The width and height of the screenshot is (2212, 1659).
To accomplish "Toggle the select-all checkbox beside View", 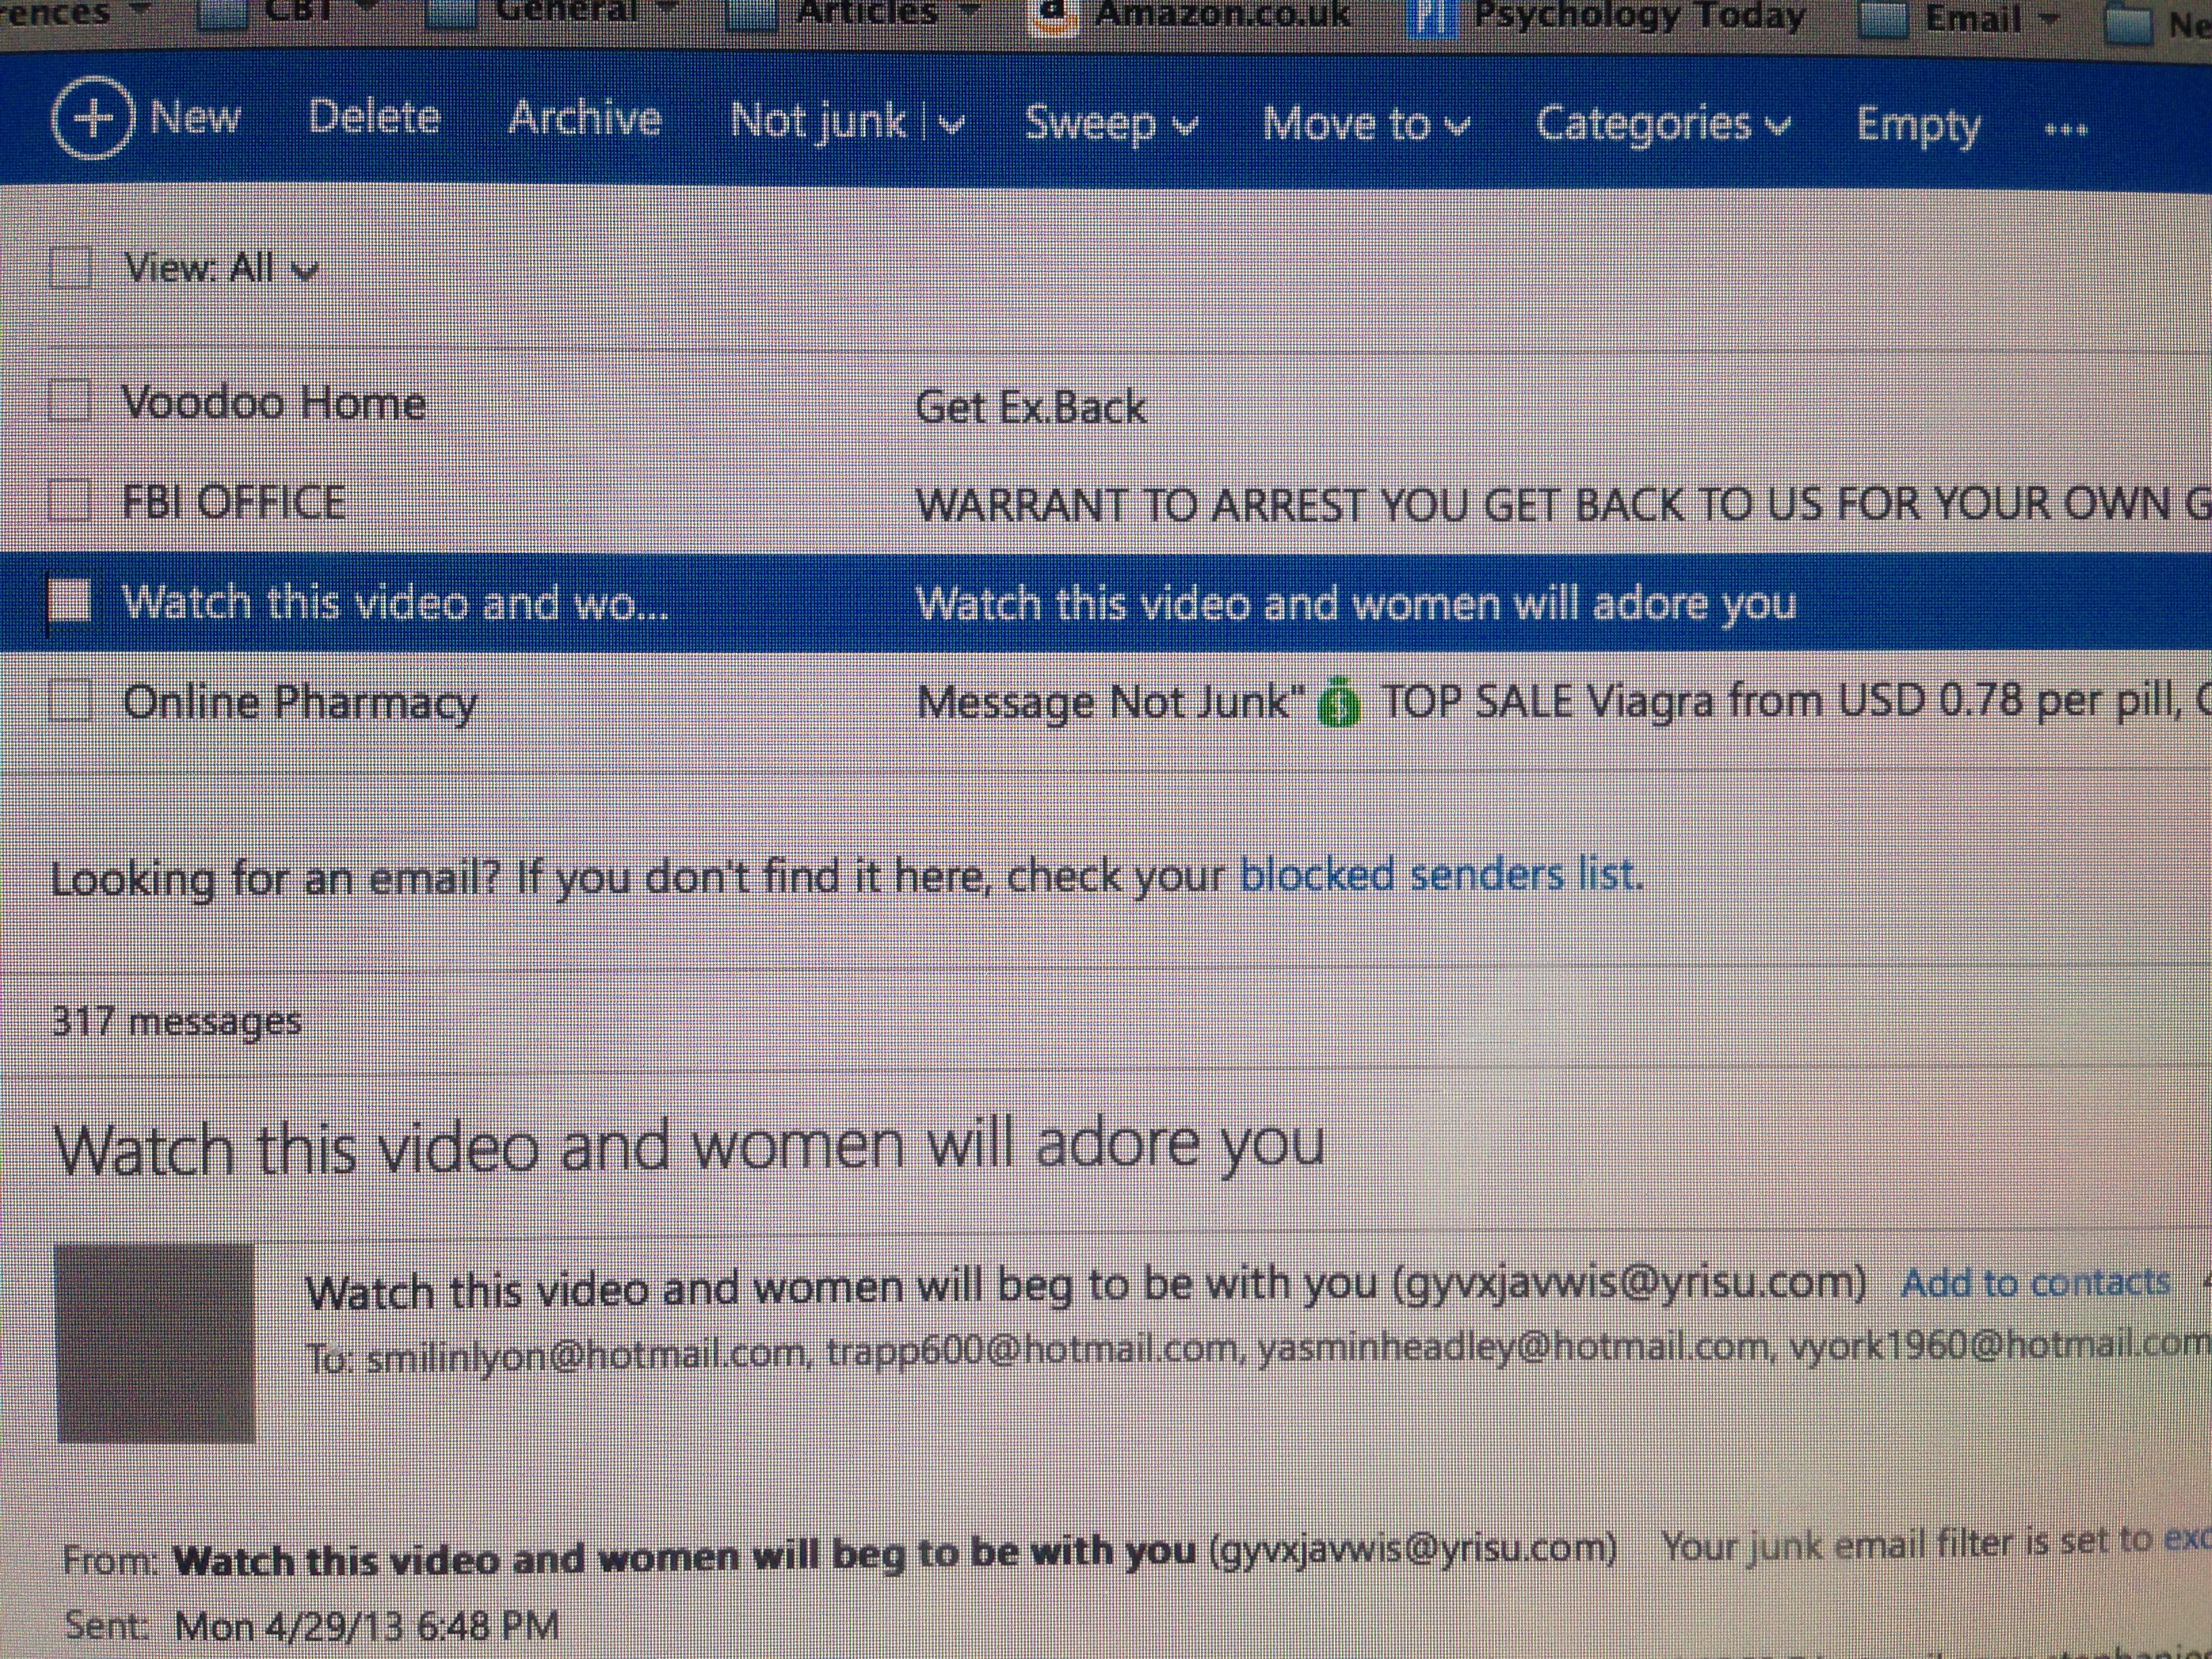I will tap(70, 268).
